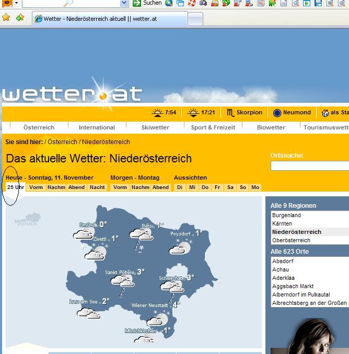Click the rain cloud icon below Sankt Pölten
This screenshot has width=349, height=354.
click(x=123, y=286)
